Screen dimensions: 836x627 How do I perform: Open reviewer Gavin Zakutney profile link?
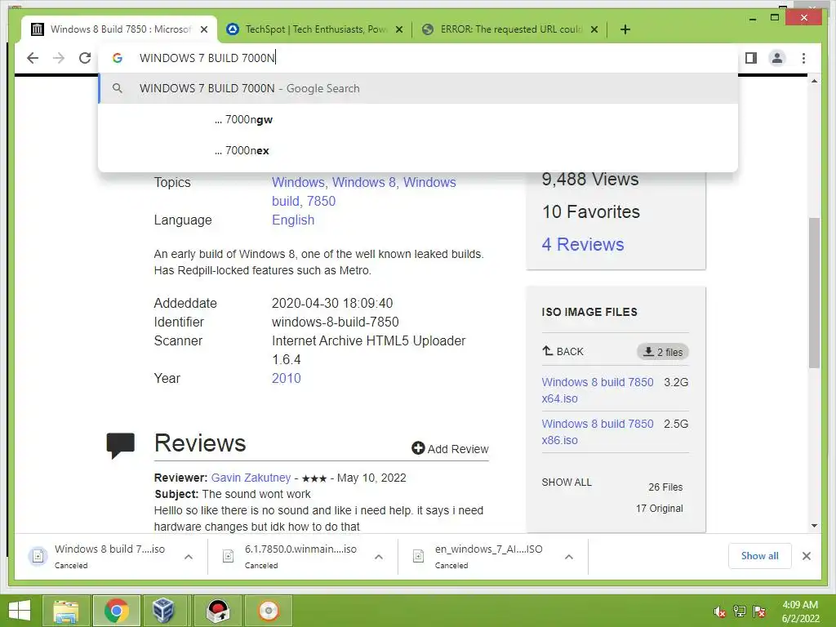click(x=251, y=478)
